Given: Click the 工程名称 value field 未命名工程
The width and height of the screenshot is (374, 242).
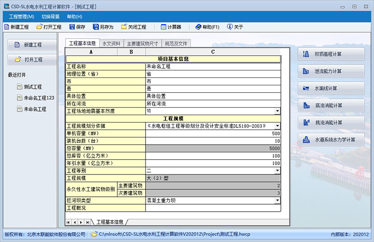Looking at the screenshot, I should 213,66.
